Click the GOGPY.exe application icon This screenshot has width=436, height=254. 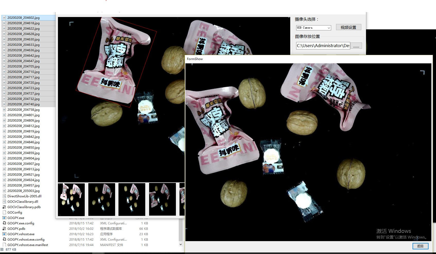(4, 218)
